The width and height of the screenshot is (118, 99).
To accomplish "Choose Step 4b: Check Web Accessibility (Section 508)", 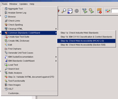I will (86, 45).
